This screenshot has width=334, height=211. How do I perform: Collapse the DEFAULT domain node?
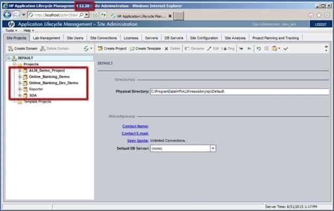click(9, 58)
